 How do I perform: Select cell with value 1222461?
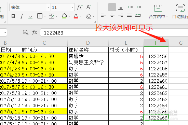coord(156,87)
